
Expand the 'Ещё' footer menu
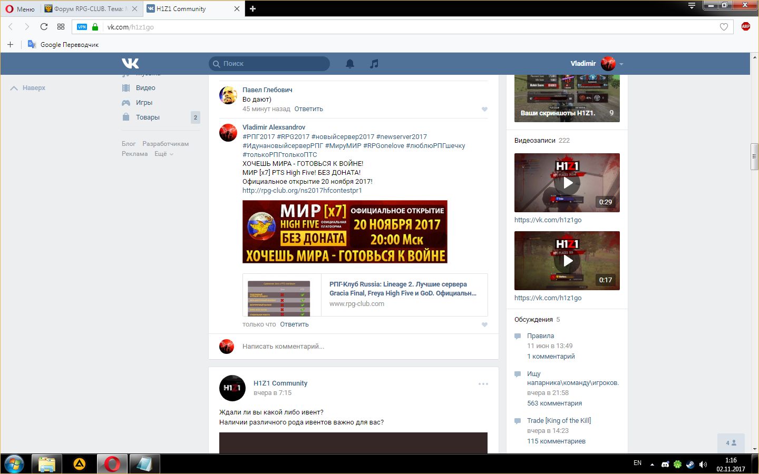pos(163,154)
